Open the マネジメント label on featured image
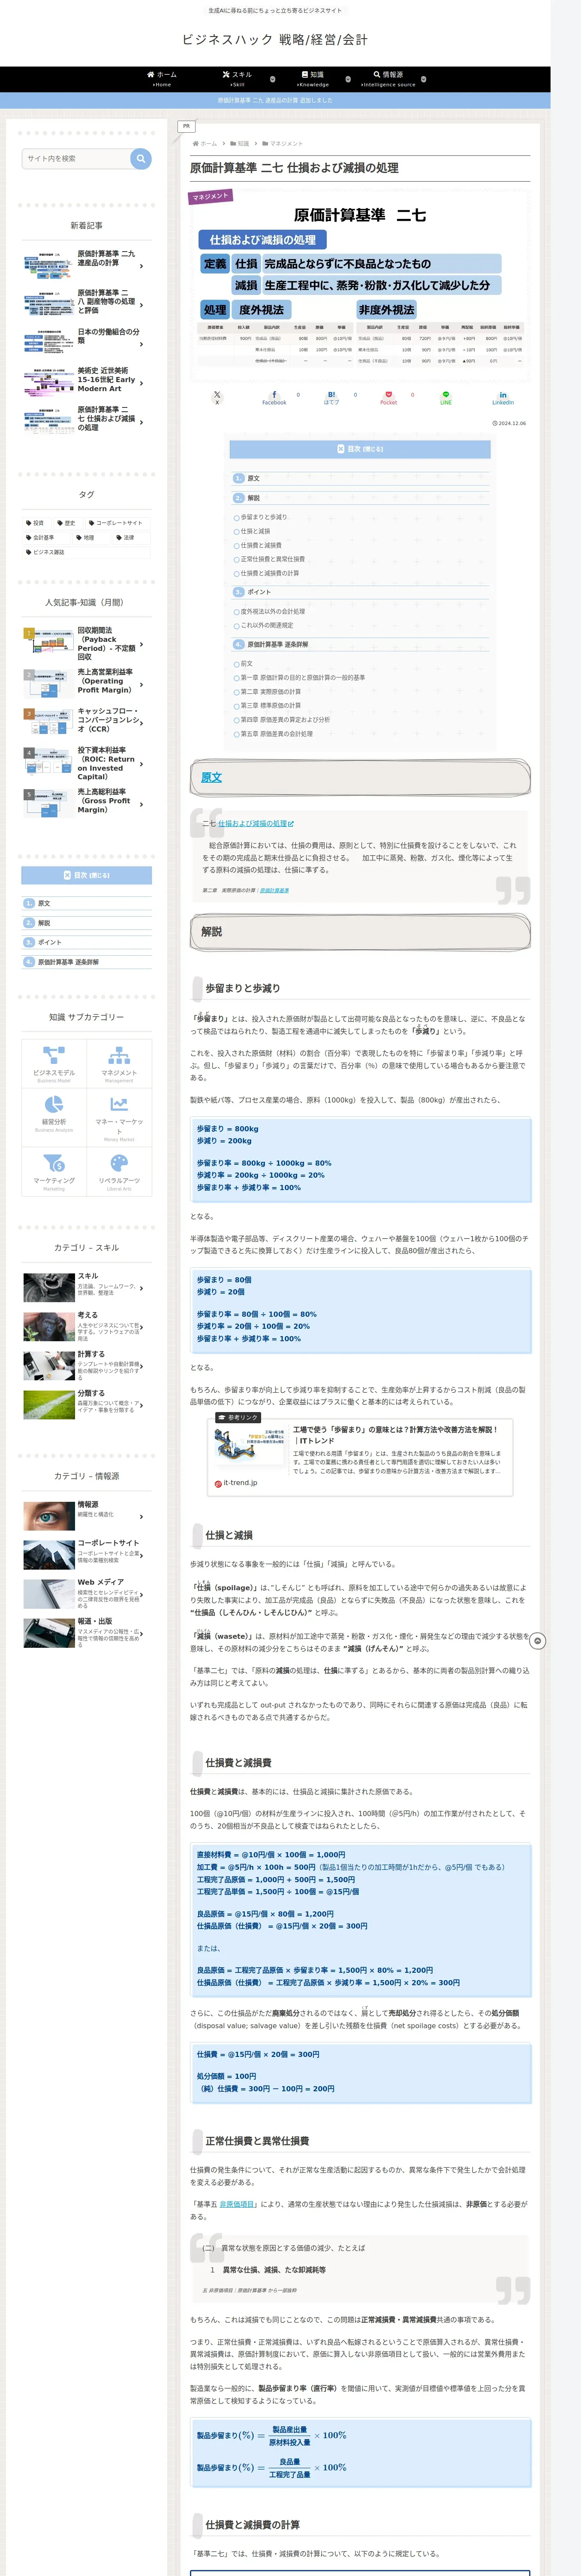The height and width of the screenshot is (2576, 581). [x=211, y=196]
